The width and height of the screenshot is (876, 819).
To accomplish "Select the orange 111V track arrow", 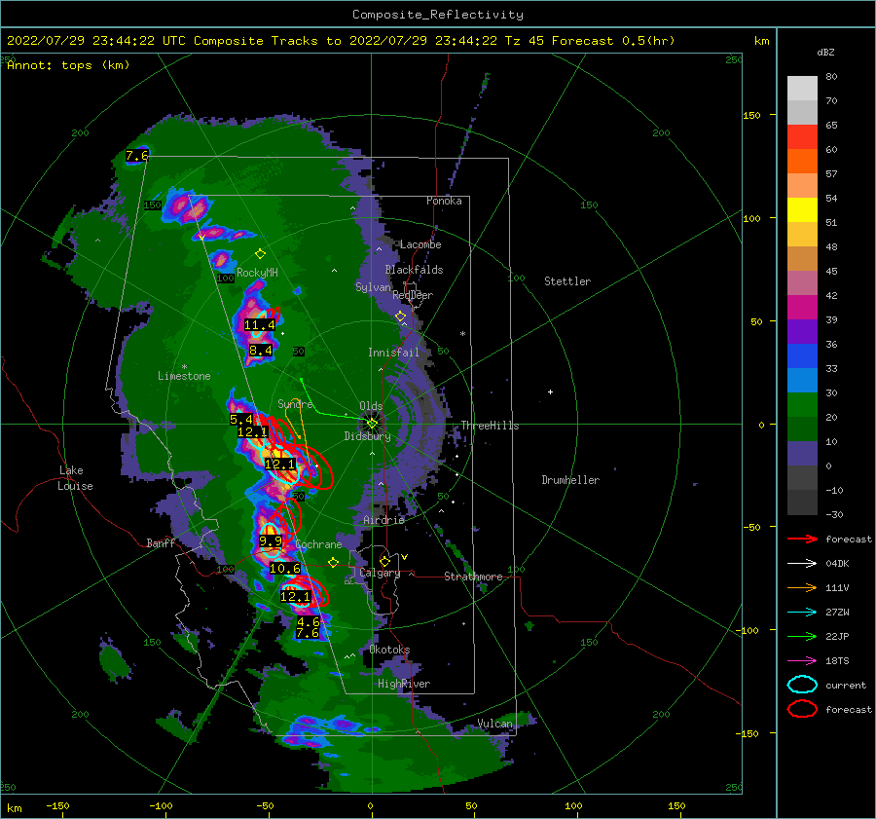I will point(802,587).
